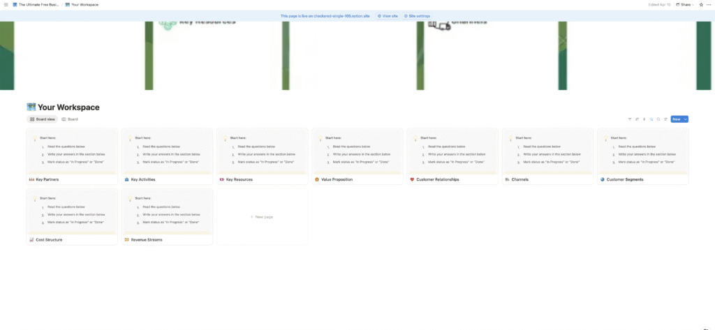Select the second Board tab
The height and width of the screenshot is (330, 715).
click(70, 119)
